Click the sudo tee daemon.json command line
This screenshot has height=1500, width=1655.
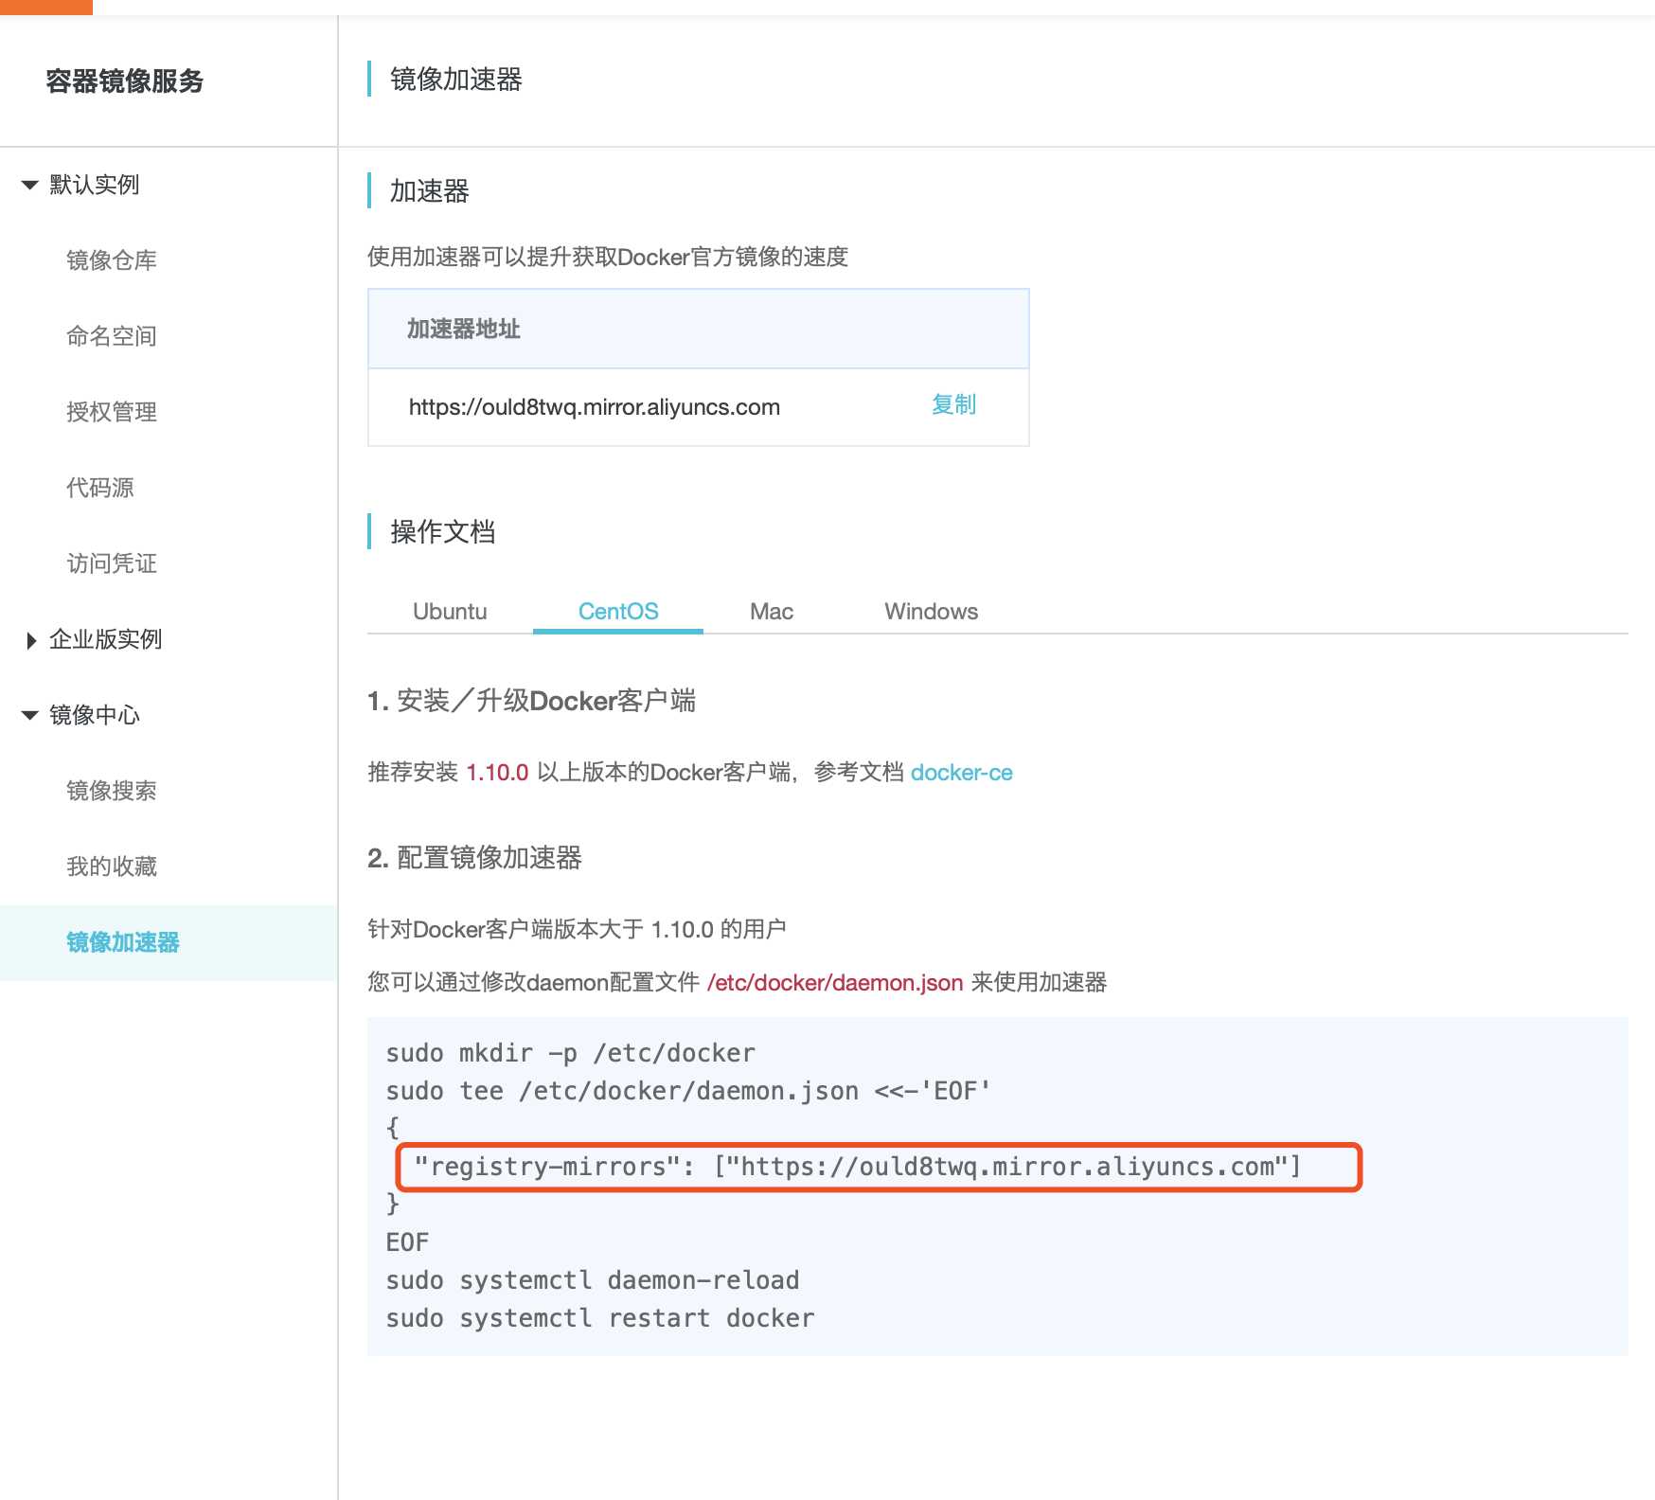click(688, 1091)
